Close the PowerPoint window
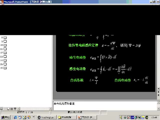The width and height of the screenshot is (160, 120). tap(158, 2)
